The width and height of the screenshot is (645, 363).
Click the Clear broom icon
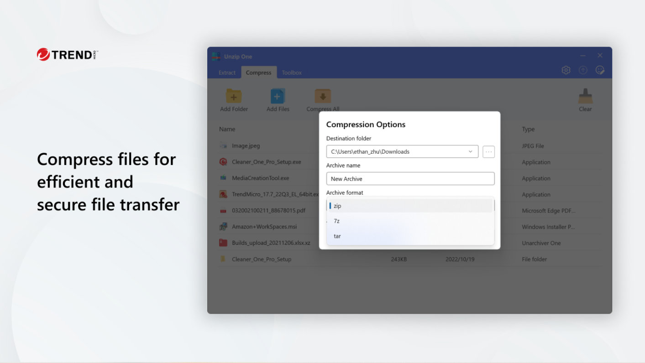585,96
